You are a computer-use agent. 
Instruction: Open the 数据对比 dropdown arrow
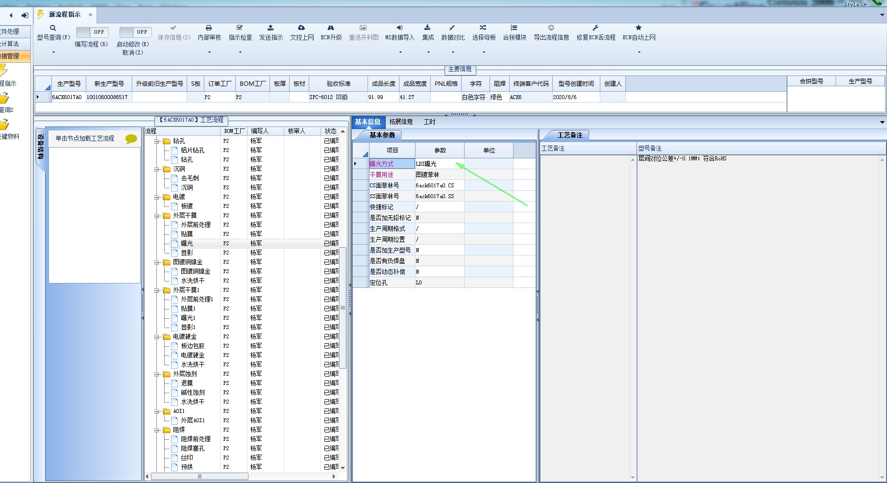[453, 52]
